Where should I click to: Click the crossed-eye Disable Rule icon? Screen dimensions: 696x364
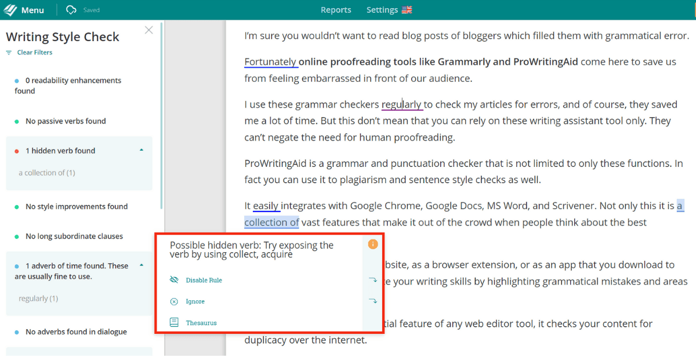pos(174,280)
